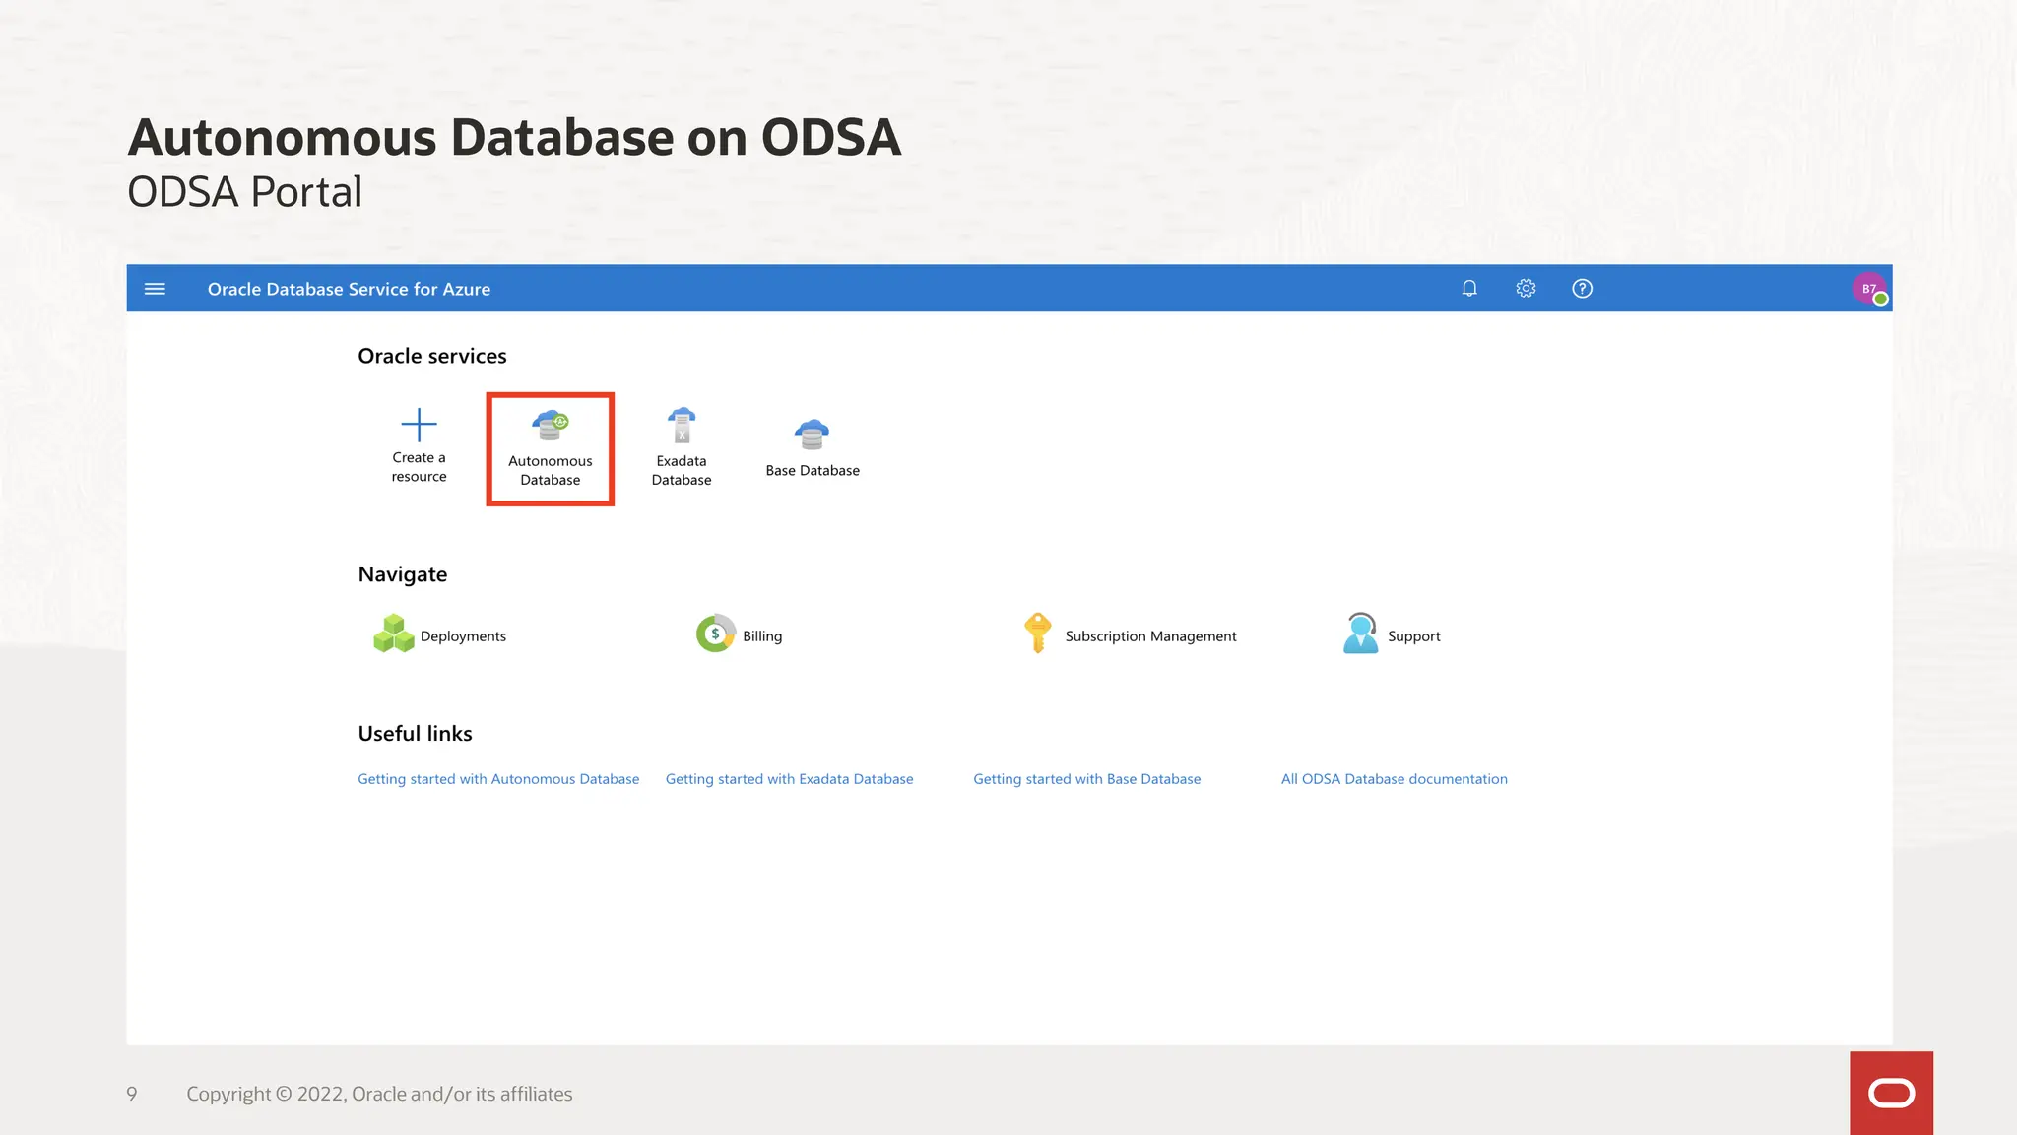2017x1135 pixels.
Task: Click the Billing dollar icon
Action: 716,634
